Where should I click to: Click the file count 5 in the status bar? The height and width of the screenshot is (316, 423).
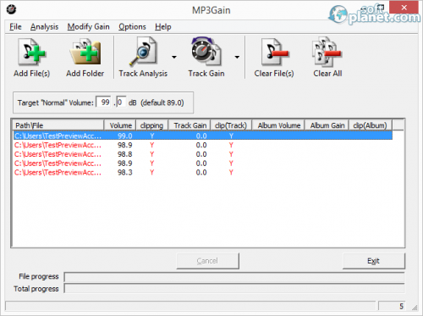coord(401,306)
